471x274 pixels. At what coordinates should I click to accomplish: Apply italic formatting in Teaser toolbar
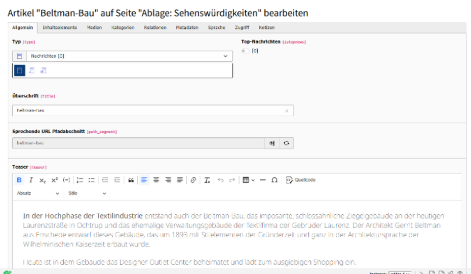coord(31,180)
